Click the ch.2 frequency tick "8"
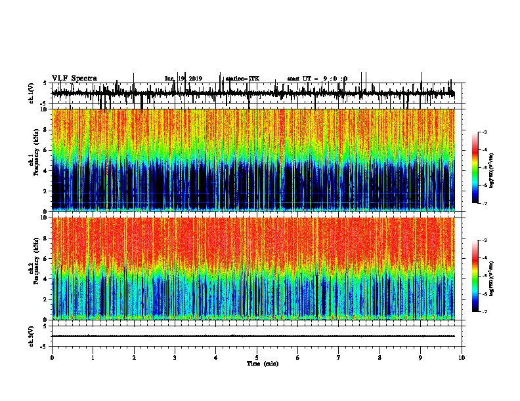 coord(46,239)
